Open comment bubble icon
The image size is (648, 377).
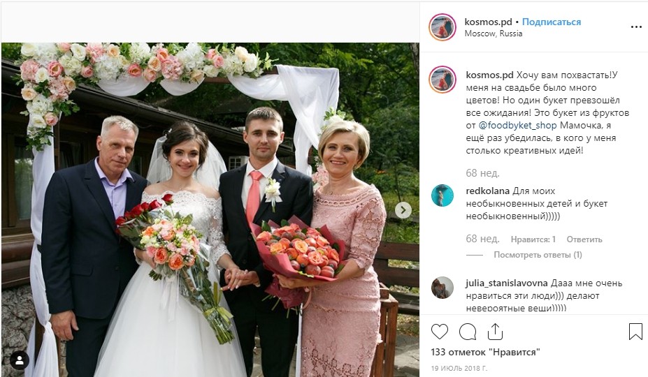(x=468, y=332)
